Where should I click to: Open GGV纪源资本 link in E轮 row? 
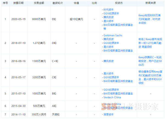pyautogui.click(x=111, y=14)
